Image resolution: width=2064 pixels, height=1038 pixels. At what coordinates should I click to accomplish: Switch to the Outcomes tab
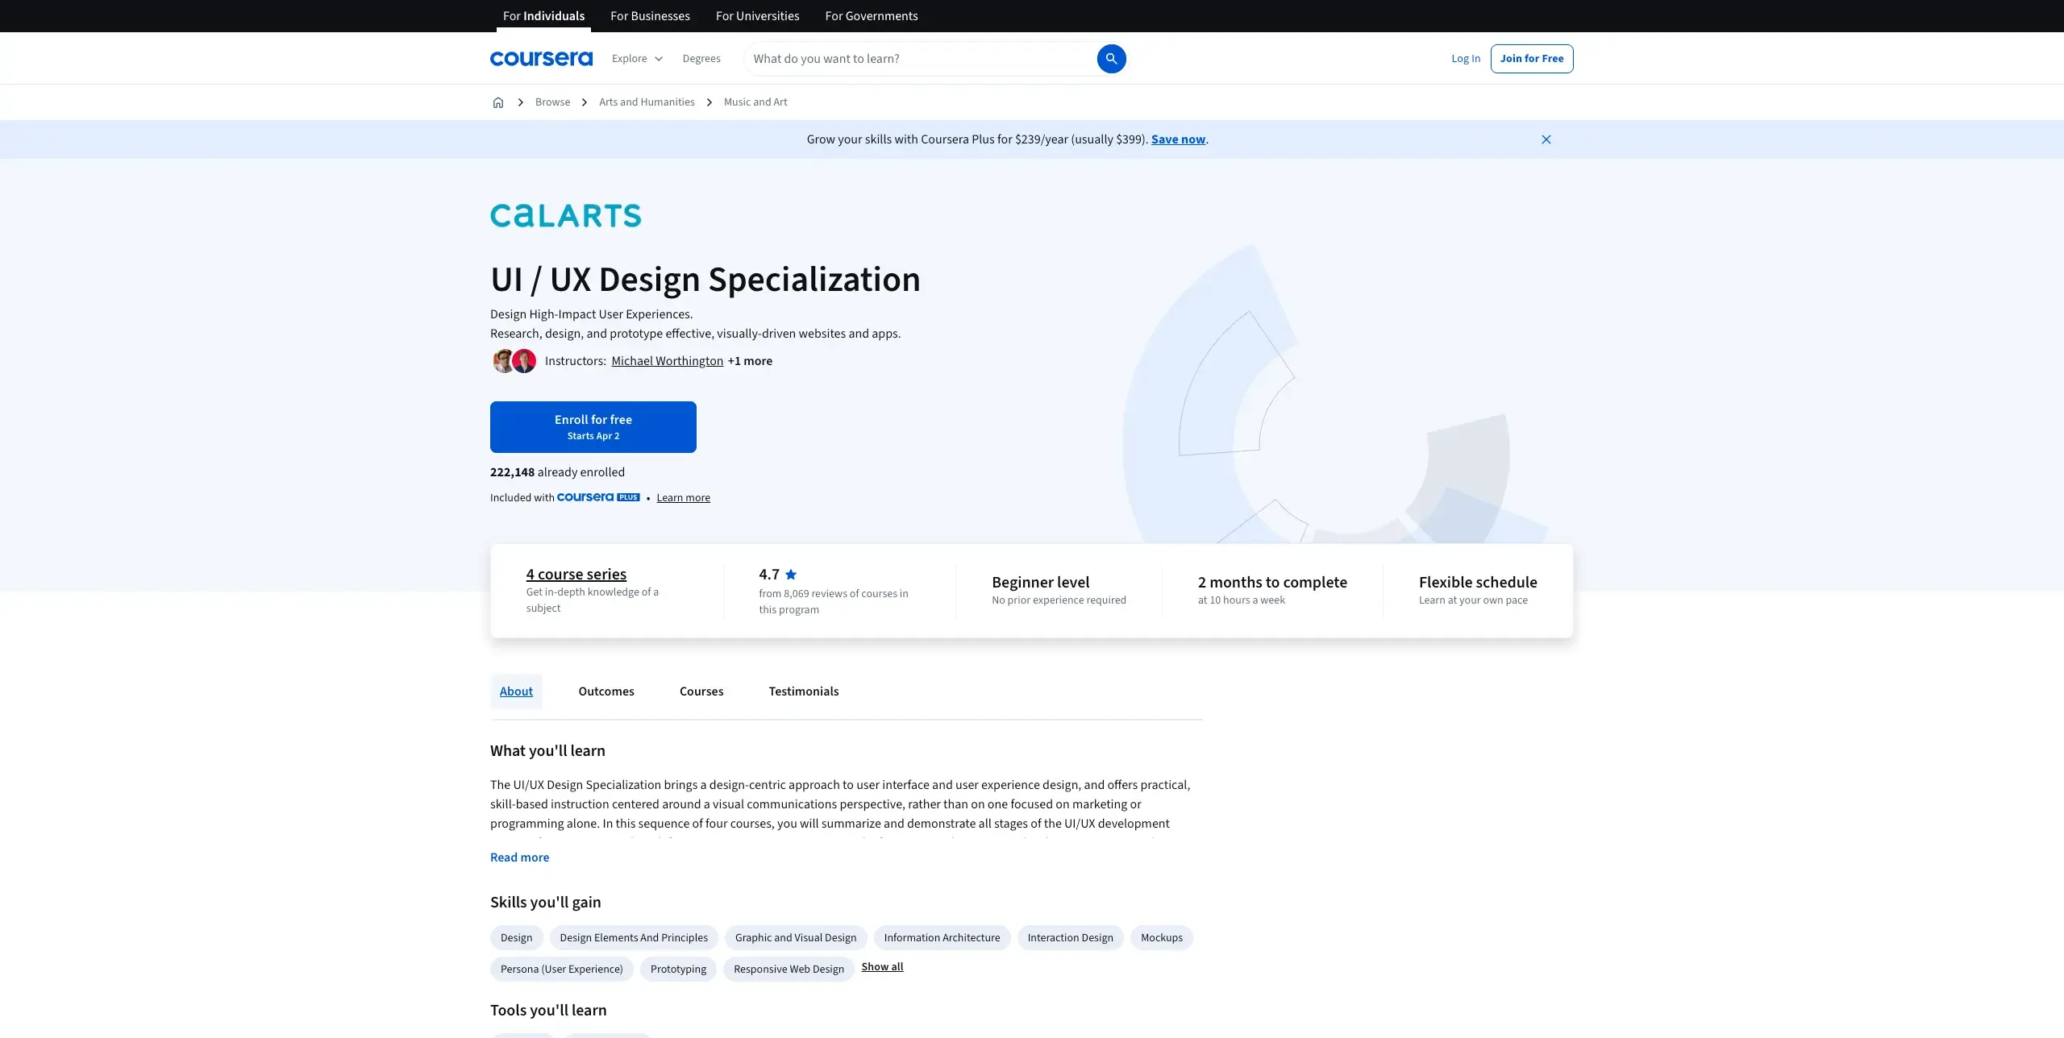point(605,691)
